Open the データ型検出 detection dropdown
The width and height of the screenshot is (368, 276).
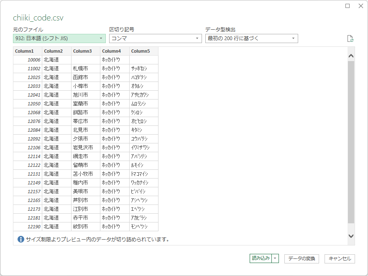click(x=294, y=38)
